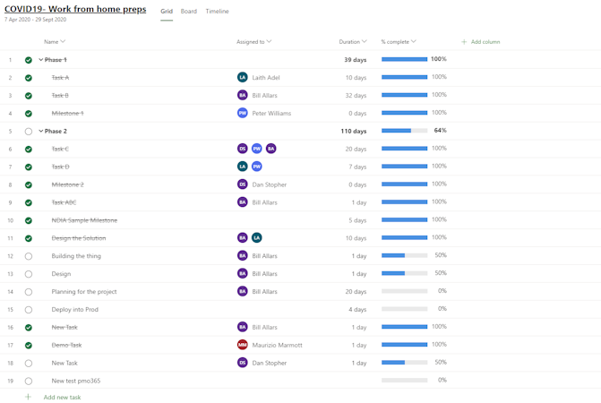
Task: Click Dan Stopher's avatar on row 18
Action: pos(243,363)
